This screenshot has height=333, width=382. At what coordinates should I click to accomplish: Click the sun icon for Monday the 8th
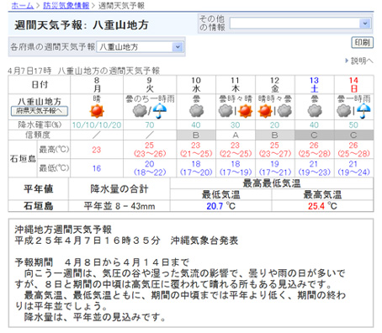pos(97,111)
